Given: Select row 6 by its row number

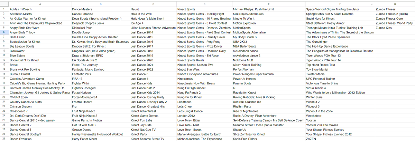Looking at the screenshot, I should [x=4, y=32].
